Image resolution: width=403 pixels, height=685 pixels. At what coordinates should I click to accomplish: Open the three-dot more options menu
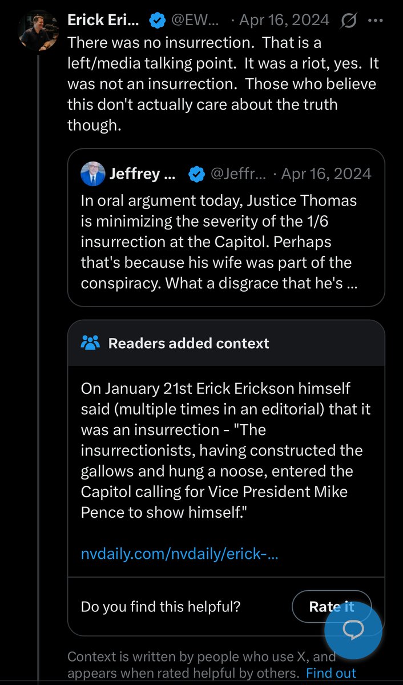pyautogui.click(x=375, y=21)
